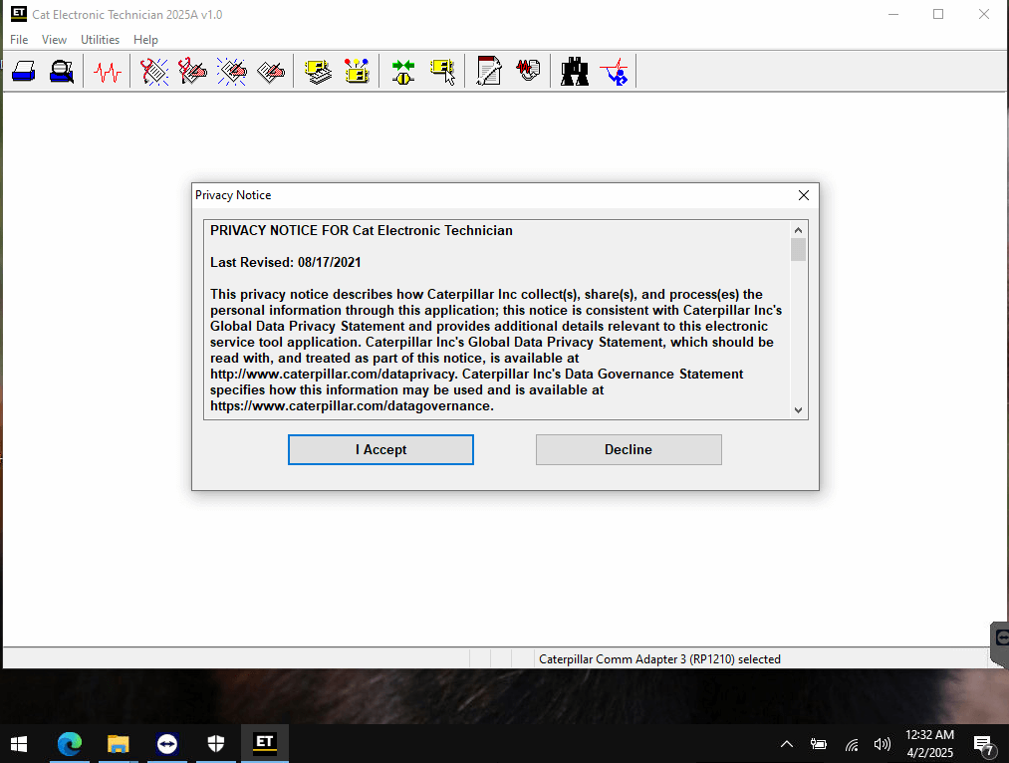The image size is (1009, 763).
Task: Click the privacy notice scrollbar thumb
Action: point(798,249)
